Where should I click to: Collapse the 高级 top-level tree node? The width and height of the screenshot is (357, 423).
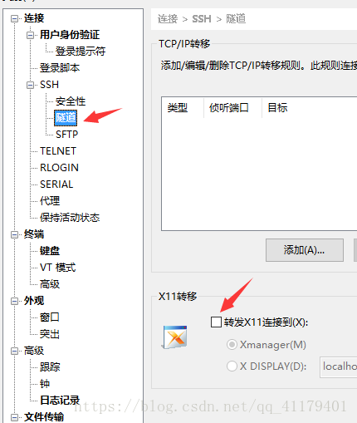(x=14, y=351)
